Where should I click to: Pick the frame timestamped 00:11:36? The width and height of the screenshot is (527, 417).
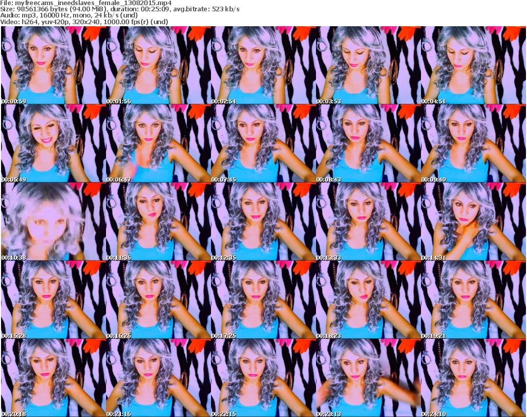point(159,222)
